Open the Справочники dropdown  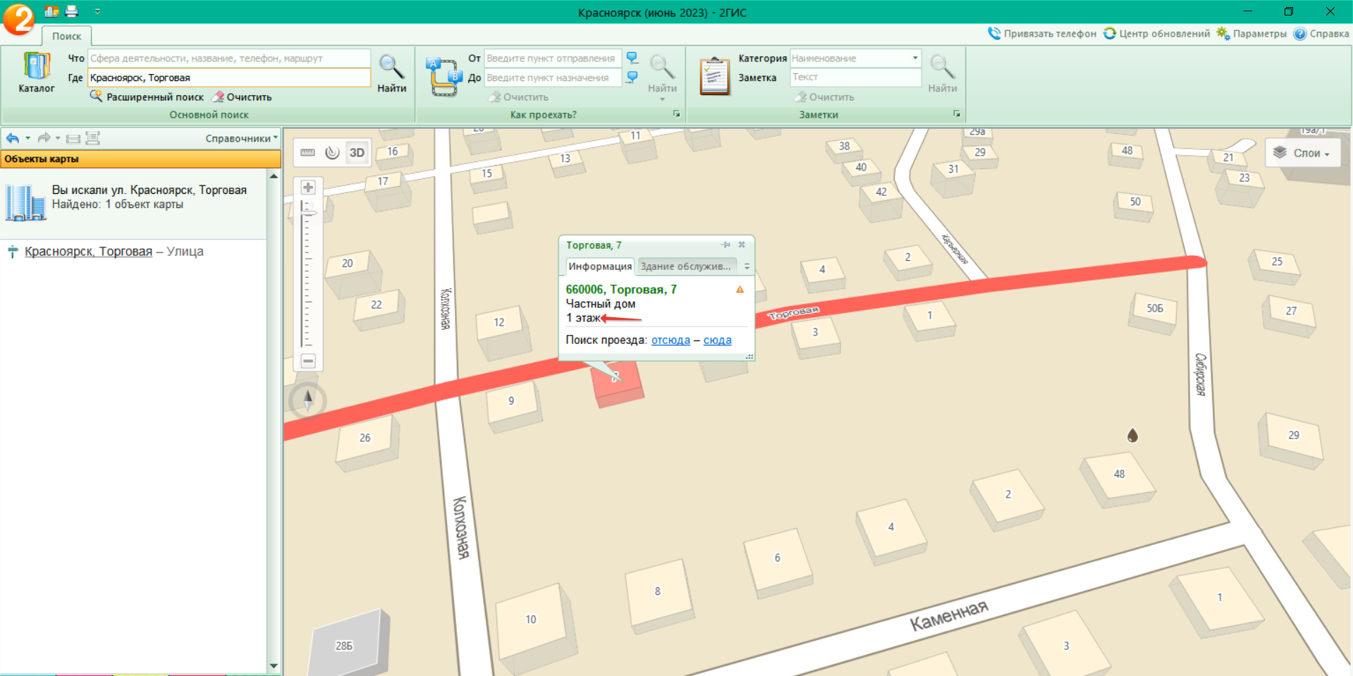coord(241,138)
